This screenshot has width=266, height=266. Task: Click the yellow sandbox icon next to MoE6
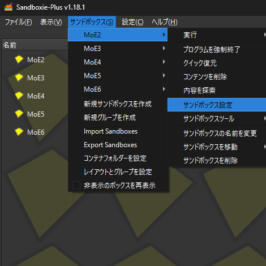pos(19,132)
